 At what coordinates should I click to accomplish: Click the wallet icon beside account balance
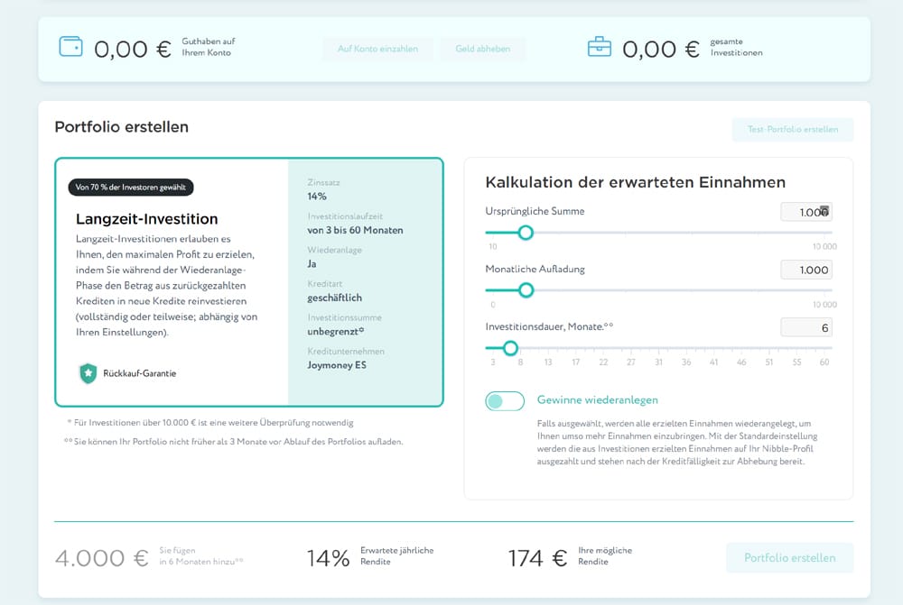pyautogui.click(x=70, y=46)
